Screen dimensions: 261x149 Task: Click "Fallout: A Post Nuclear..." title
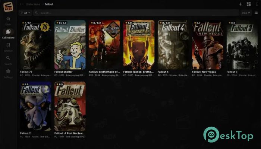(x=70, y=133)
